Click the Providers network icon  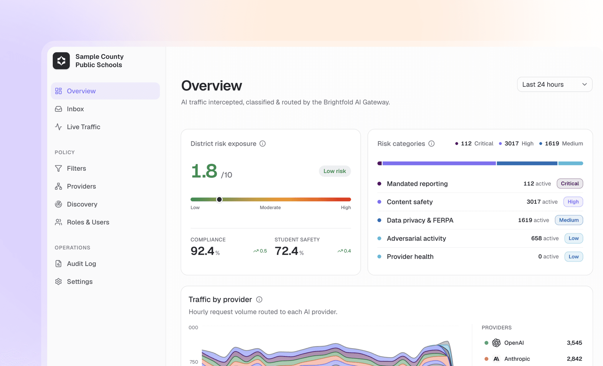click(58, 186)
